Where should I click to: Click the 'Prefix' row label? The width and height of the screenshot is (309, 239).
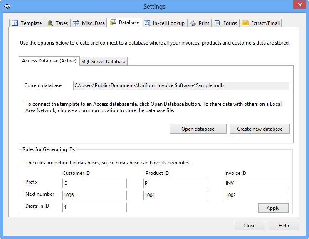tap(31, 182)
